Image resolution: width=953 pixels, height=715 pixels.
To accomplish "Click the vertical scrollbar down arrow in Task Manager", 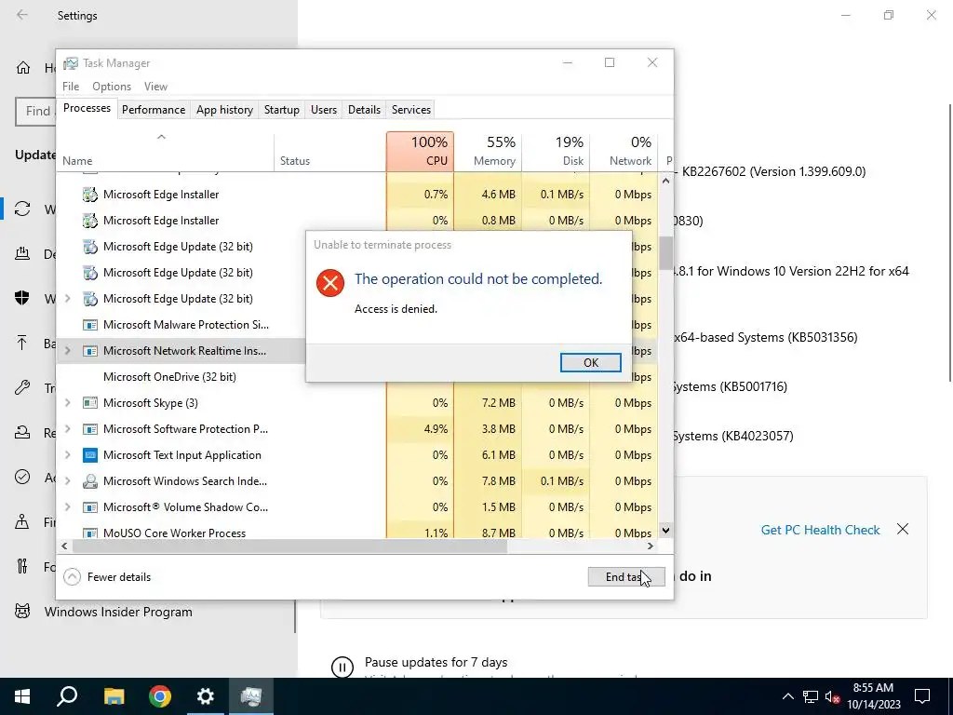I will [x=665, y=530].
